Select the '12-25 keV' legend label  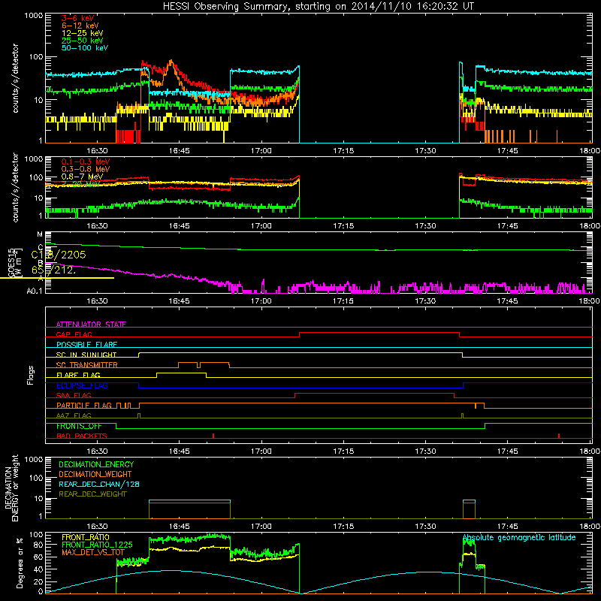[x=83, y=33]
